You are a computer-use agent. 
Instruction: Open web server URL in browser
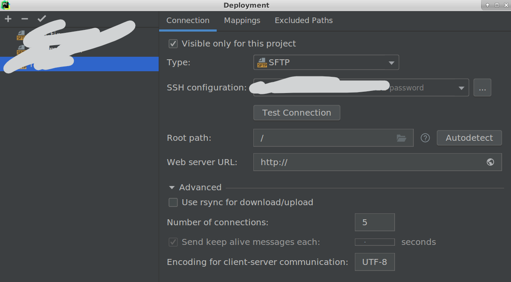coord(490,162)
